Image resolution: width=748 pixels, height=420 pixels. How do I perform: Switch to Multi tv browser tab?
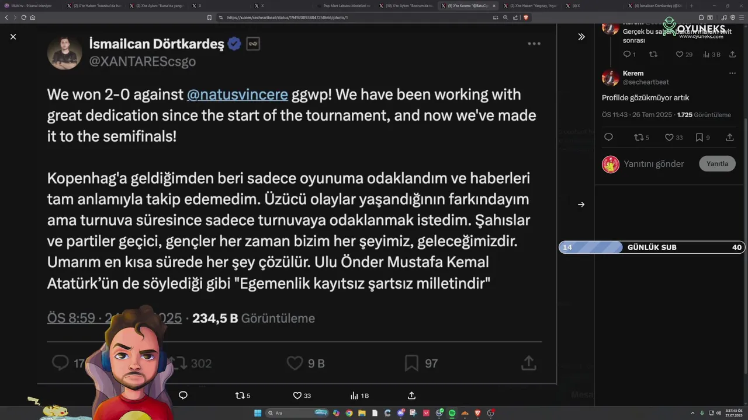click(32, 5)
